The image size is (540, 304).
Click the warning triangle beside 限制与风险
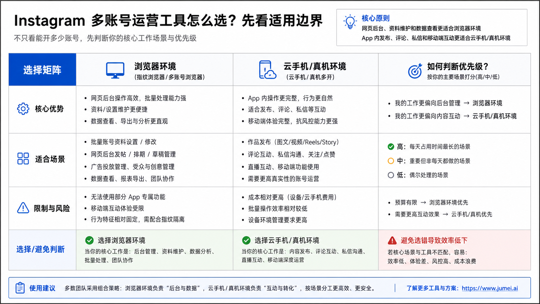tap(23, 208)
